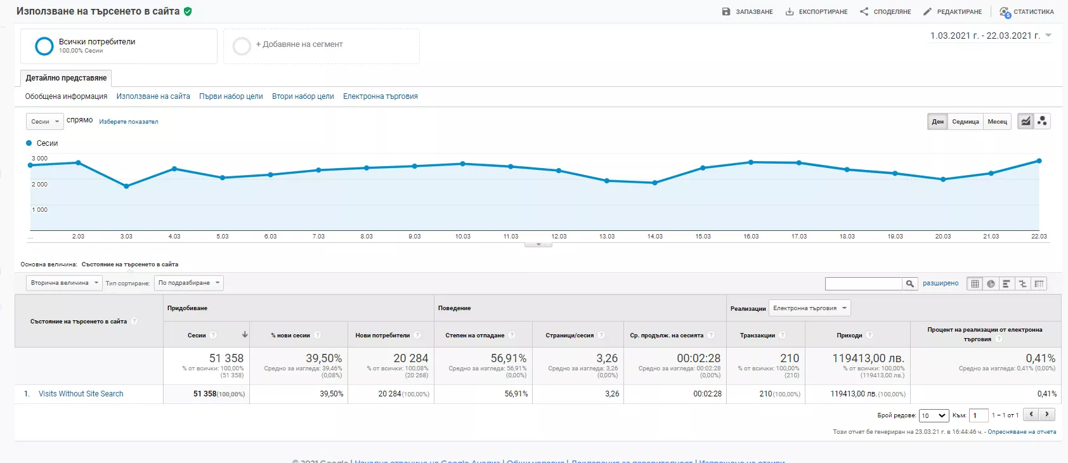Switch to motion chart icon
The height and width of the screenshot is (463, 1068).
[x=1042, y=121]
